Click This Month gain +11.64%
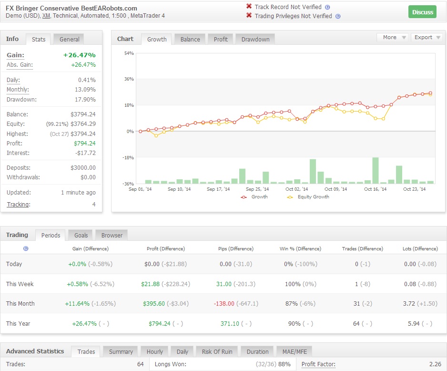The height and width of the screenshot is (371, 447). coord(77,304)
